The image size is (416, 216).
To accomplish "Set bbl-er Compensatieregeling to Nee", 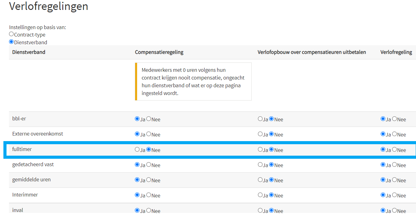I will click(x=149, y=119).
